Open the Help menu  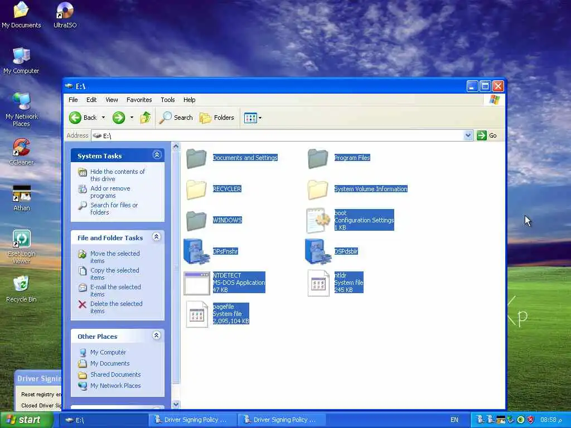pos(189,100)
